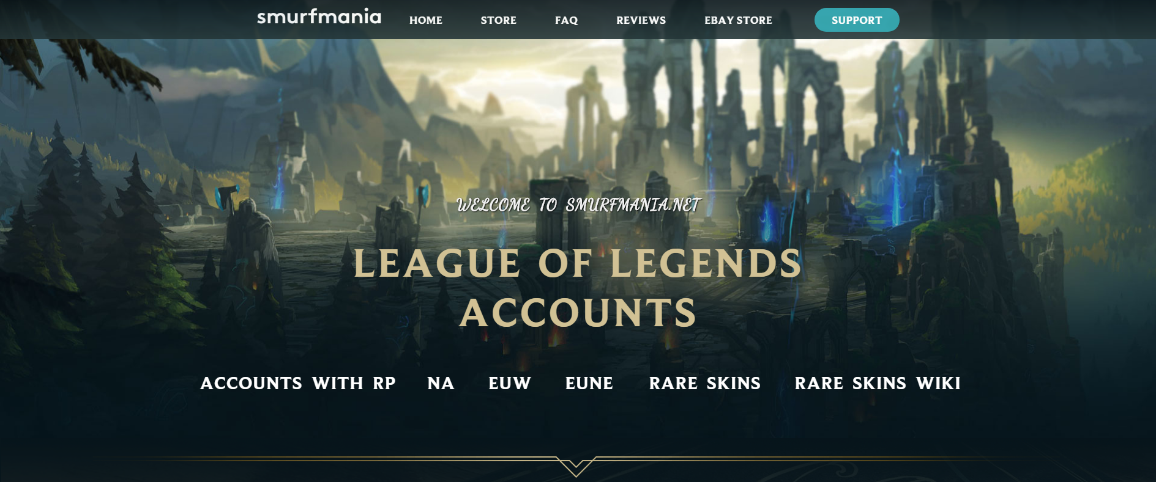Screen dimensions: 1156x482
Task: Click the teal SUPPORT button
Action: pos(857,20)
